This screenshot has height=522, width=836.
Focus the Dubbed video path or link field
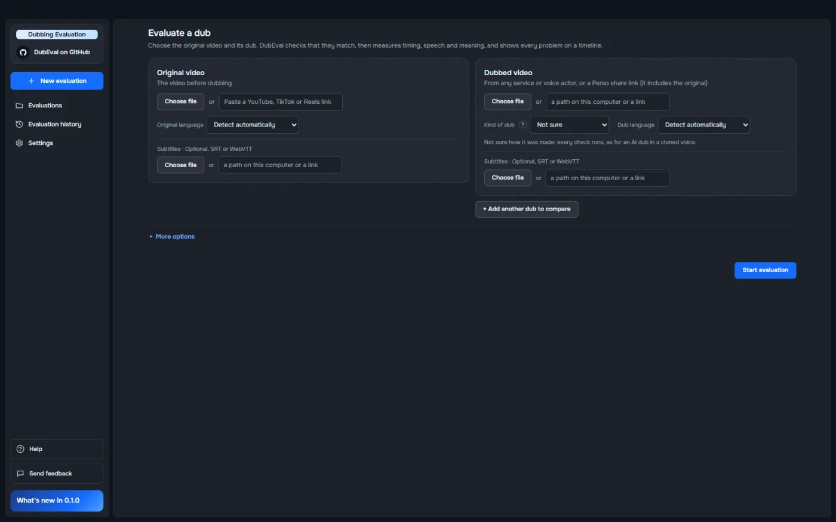[x=608, y=102]
